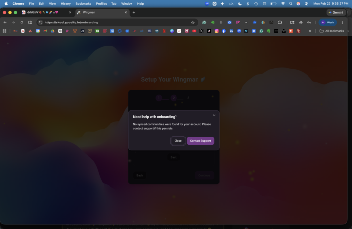
Task: Open the Help menu
Action: click(140, 4)
